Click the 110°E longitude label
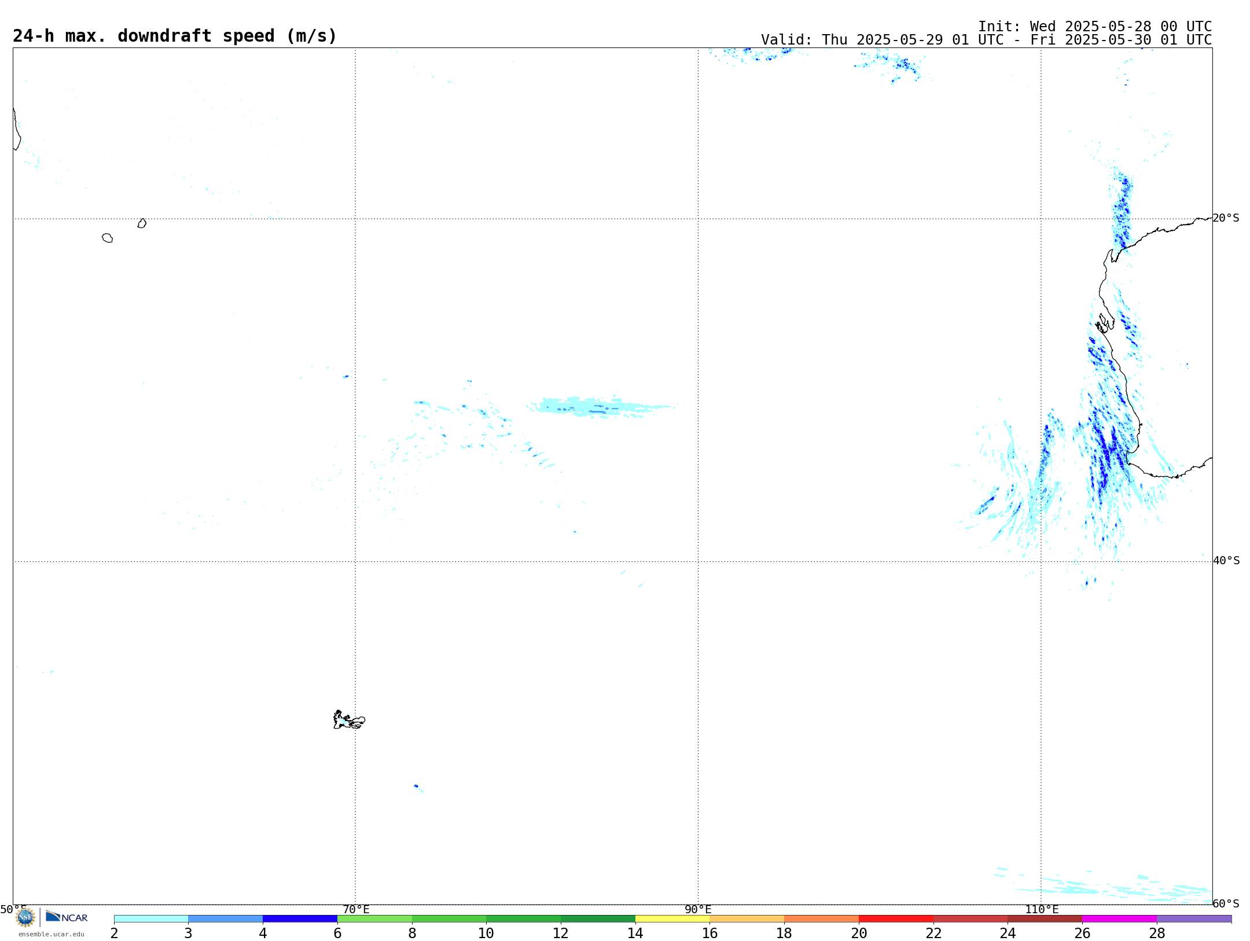 tap(1042, 910)
